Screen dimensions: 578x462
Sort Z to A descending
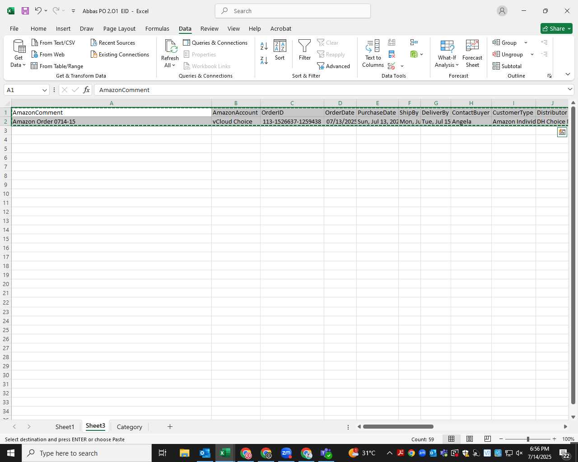pos(264,60)
